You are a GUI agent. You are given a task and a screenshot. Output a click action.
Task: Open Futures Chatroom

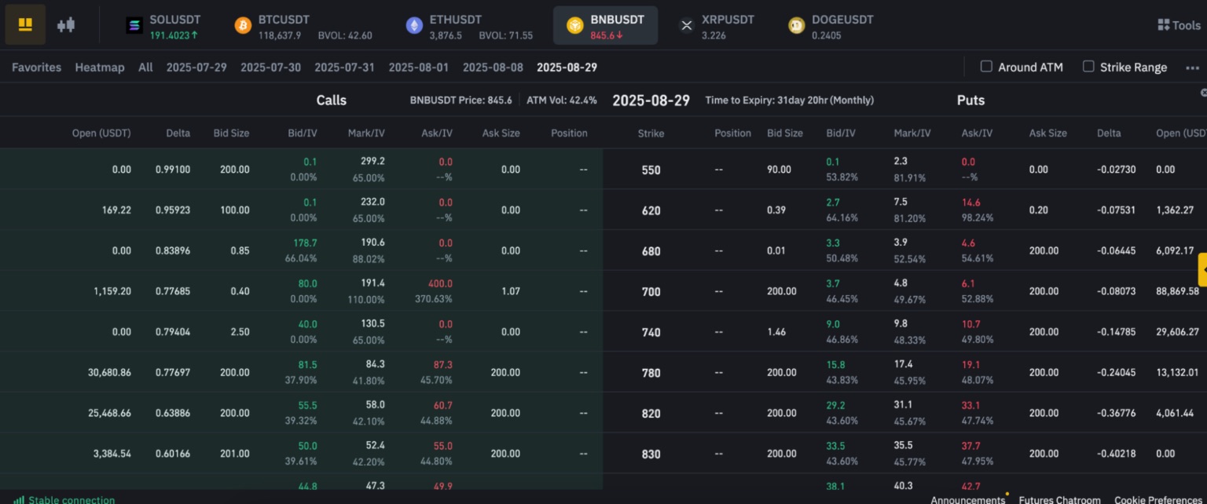pos(1059,499)
